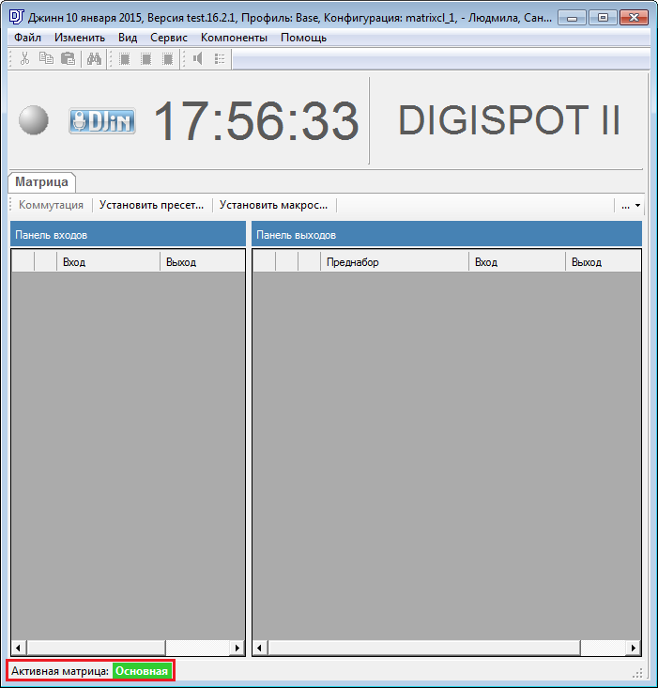Click the first square block toolbar icon
The image size is (658, 688).
(125, 59)
